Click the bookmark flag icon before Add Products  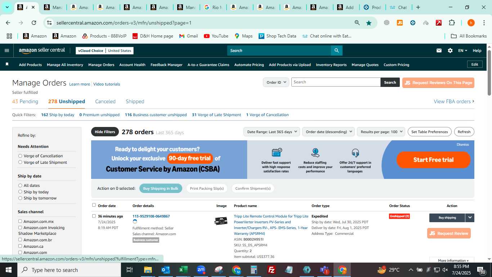click(x=7, y=64)
